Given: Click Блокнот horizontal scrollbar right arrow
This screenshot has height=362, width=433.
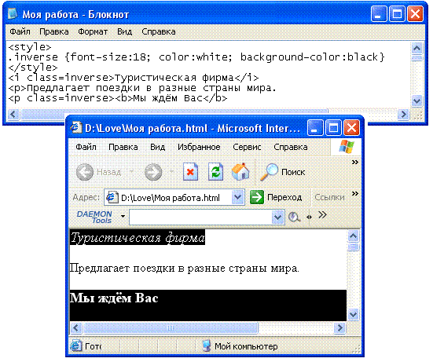Looking at the screenshot, I should (x=403, y=114).
